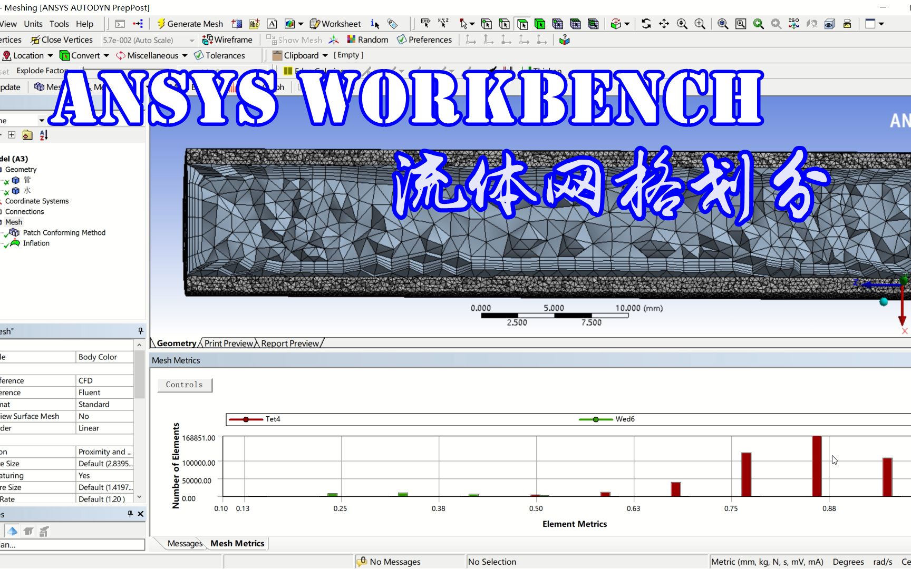Click the Zoom to Fit icon
911x569 pixels.
coord(723,24)
